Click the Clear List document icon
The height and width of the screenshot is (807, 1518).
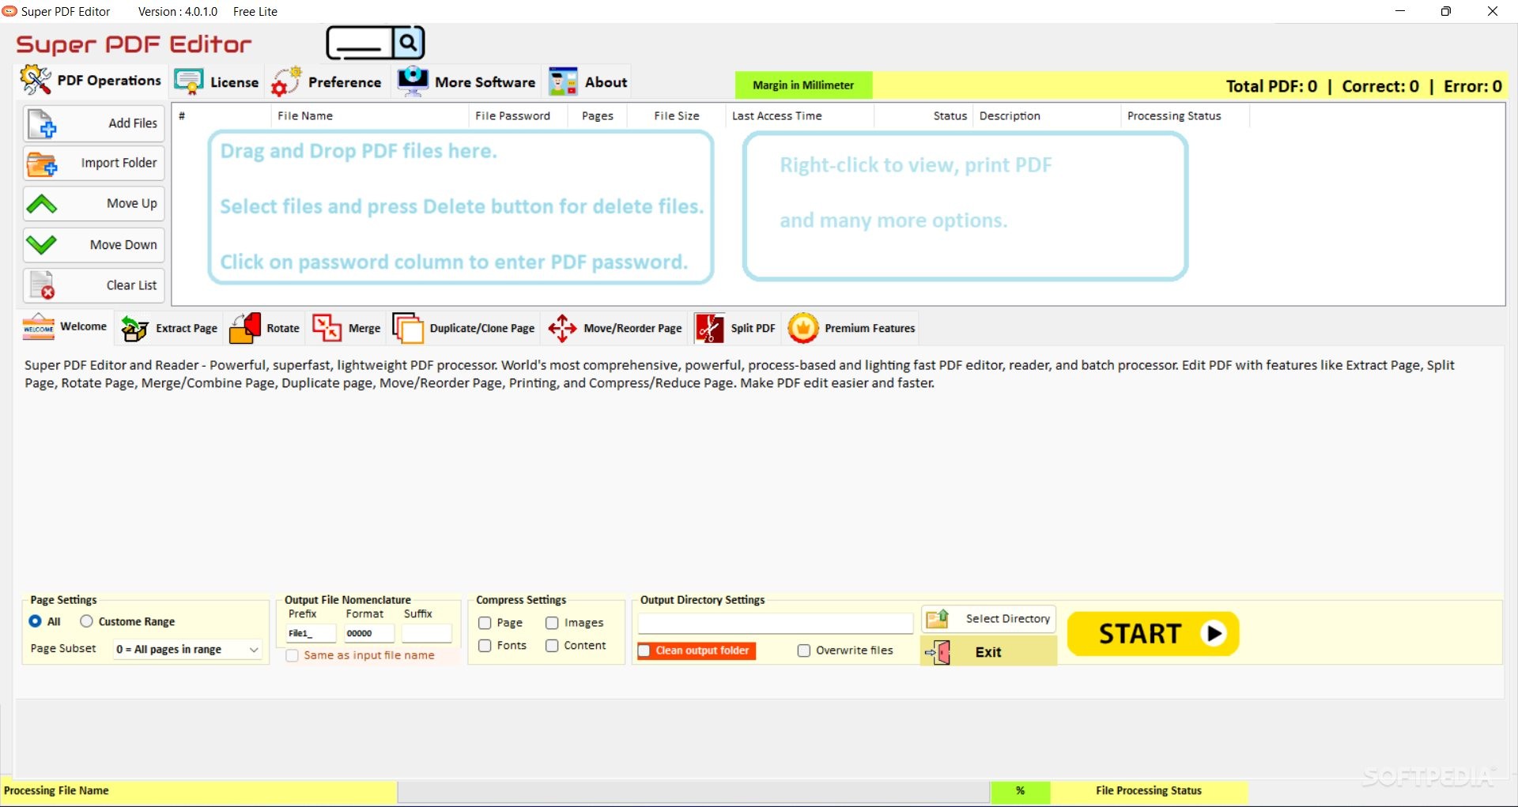(42, 285)
